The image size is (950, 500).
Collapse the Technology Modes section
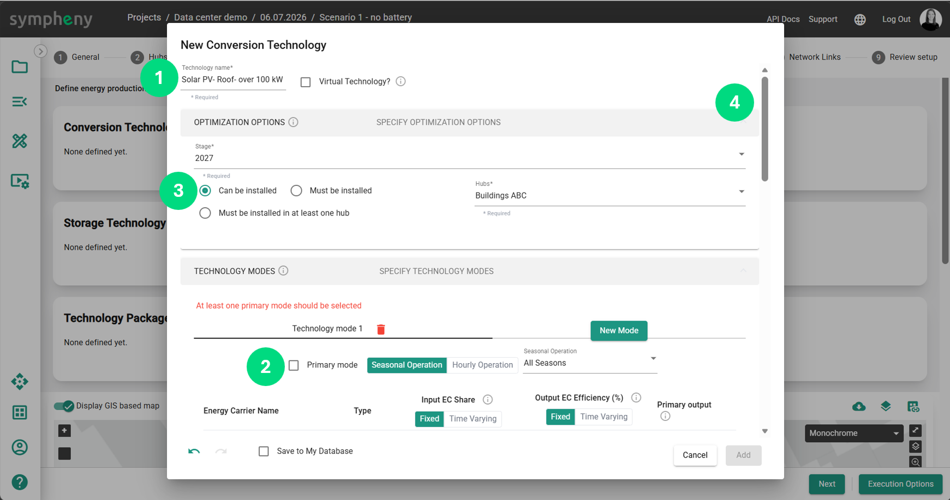pyautogui.click(x=743, y=271)
